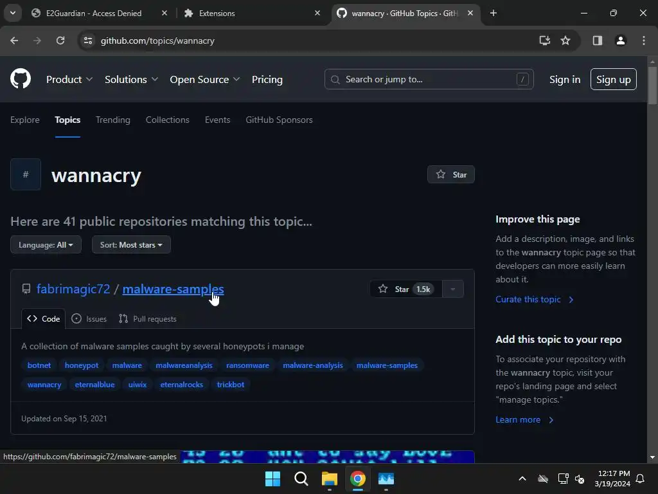Focus the Search or jump to field
The height and width of the screenshot is (494, 658).
(429, 79)
